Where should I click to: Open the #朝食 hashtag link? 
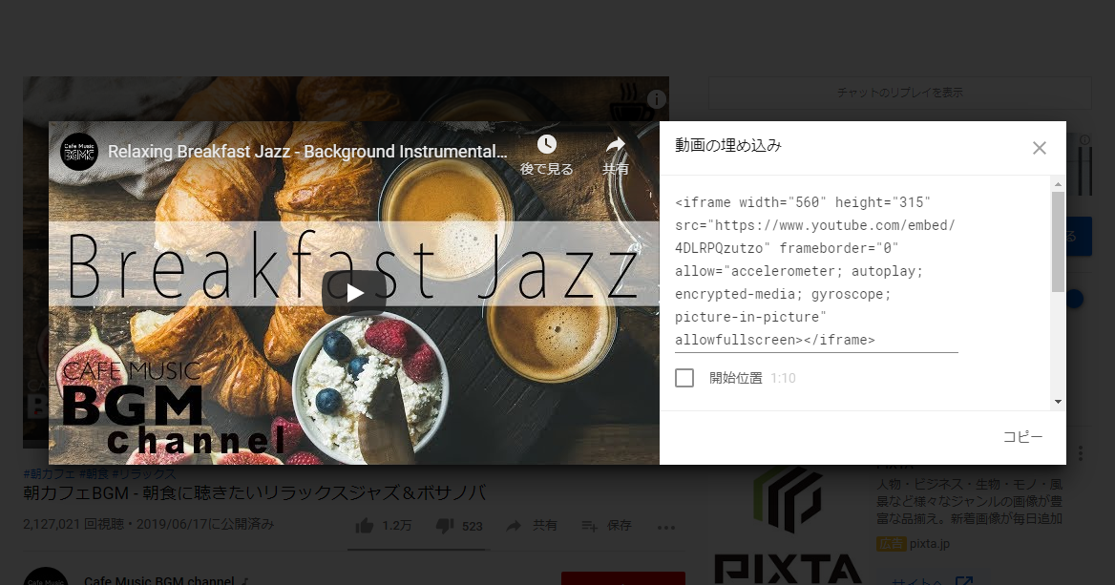pyautogui.click(x=94, y=473)
